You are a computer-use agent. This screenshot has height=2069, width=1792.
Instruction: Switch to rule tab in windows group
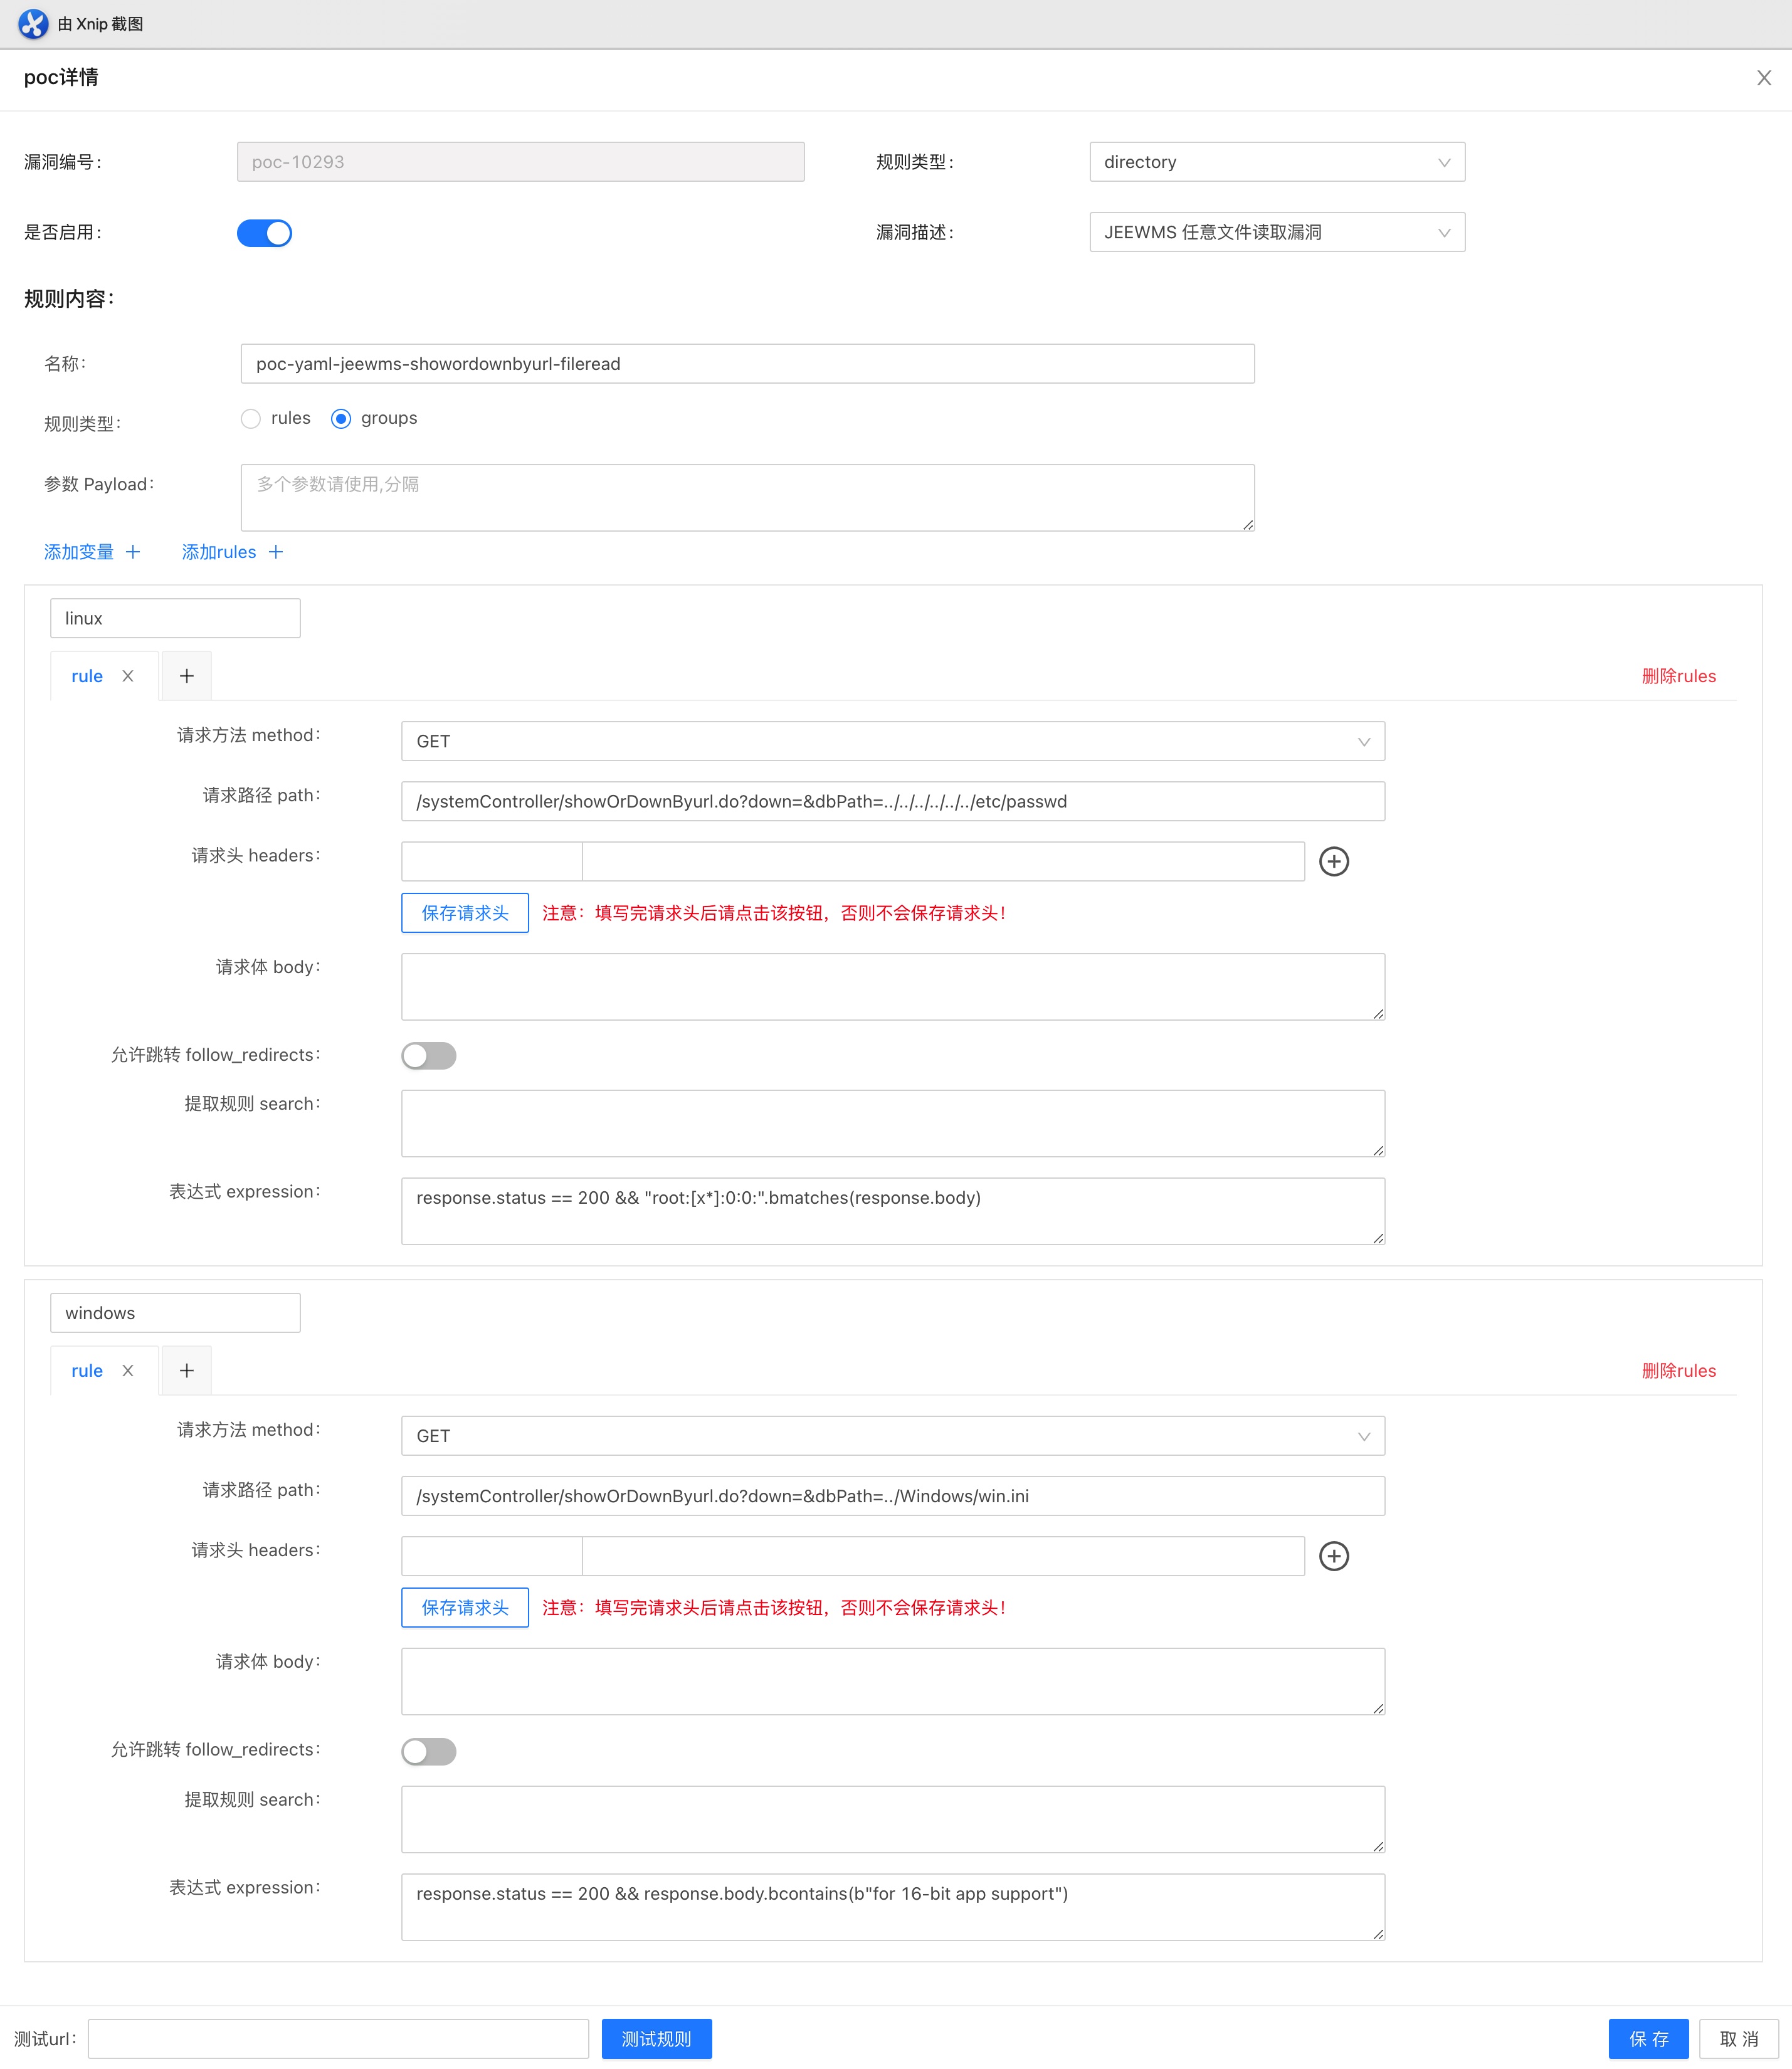tap(87, 1371)
